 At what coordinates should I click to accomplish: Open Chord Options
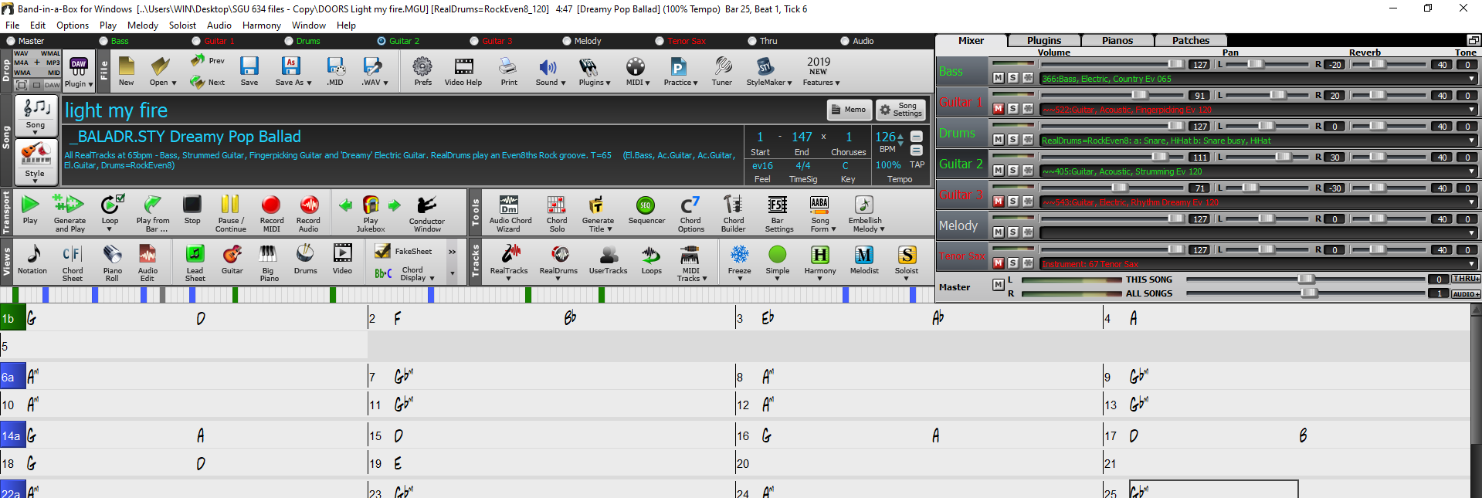[x=690, y=212]
